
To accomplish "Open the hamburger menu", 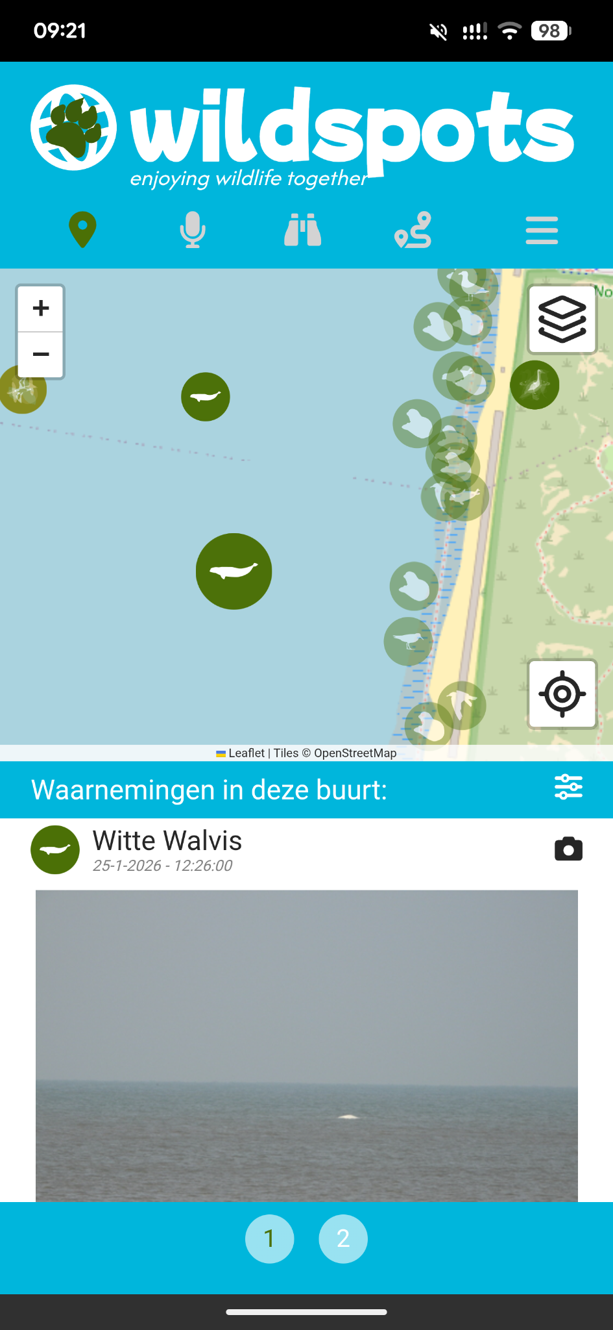I will [542, 231].
